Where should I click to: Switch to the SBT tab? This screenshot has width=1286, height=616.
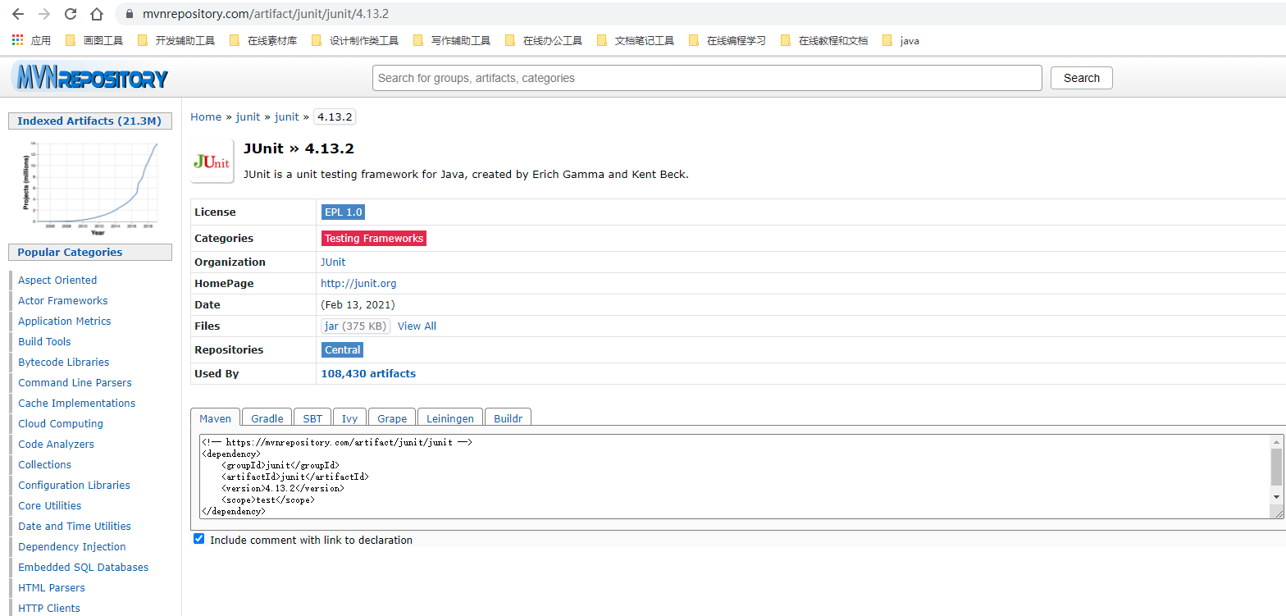312,418
